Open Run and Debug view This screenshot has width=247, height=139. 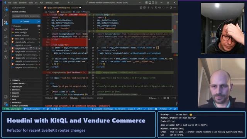point(6,29)
